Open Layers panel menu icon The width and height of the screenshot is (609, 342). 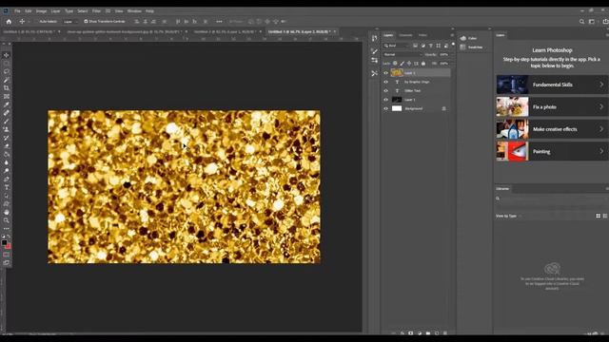tap(452, 35)
